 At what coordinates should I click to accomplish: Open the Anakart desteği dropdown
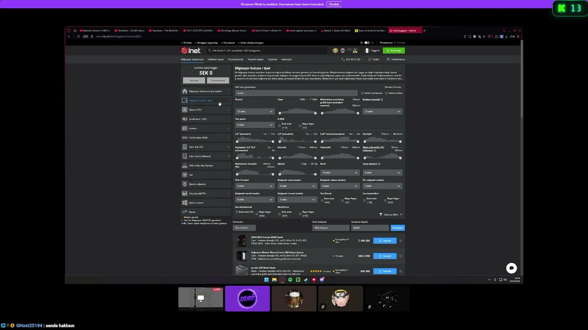382,111
